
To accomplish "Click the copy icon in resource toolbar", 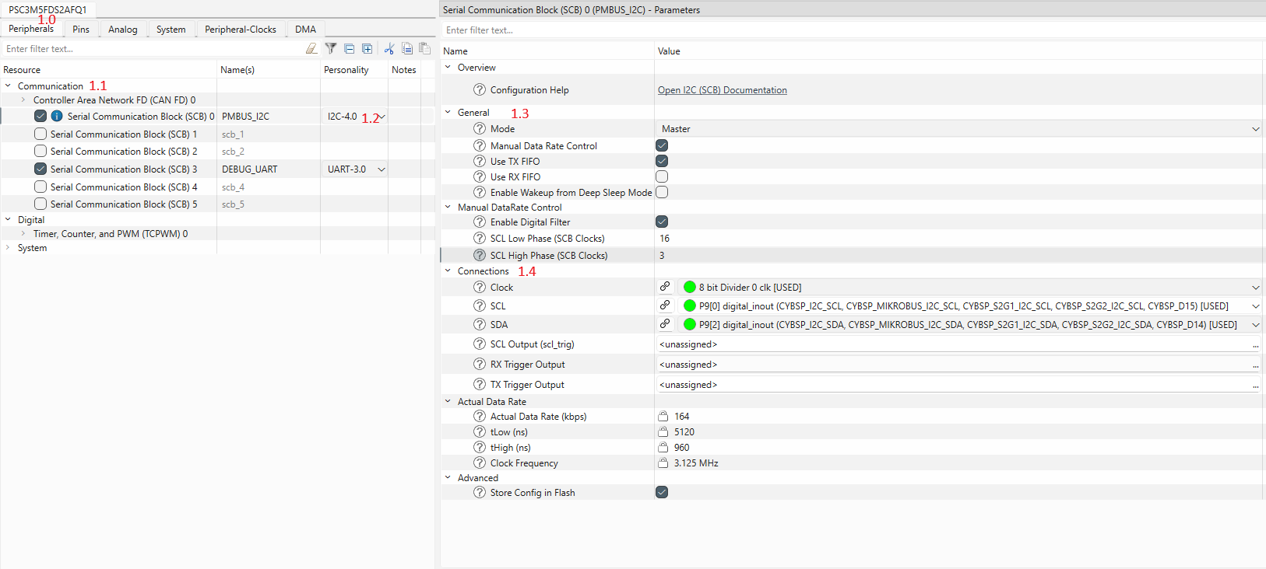I will tap(407, 48).
